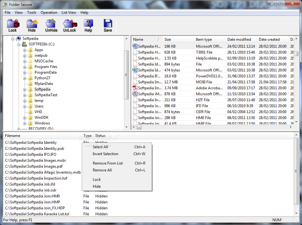The image size is (302, 225).
Task: Click the Python27 folder icon
Action: 31,78
